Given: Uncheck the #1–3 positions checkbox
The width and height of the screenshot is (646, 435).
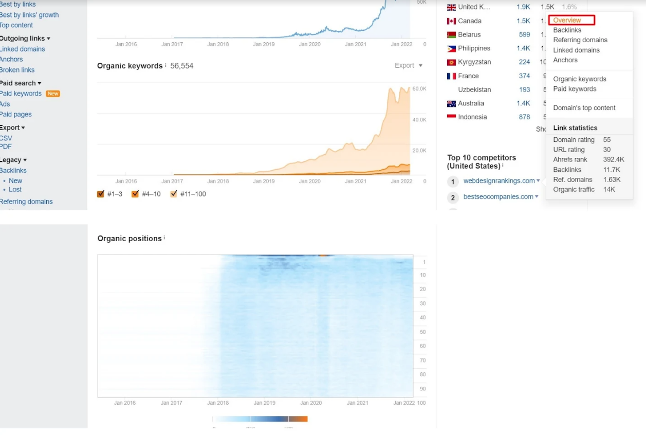Looking at the screenshot, I should tap(101, 194).
